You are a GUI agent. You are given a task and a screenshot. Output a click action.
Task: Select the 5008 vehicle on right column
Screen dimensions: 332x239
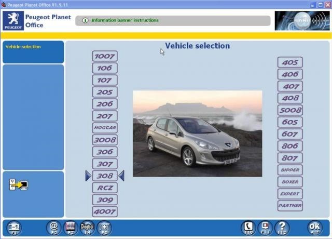click(x=290, y=110)
